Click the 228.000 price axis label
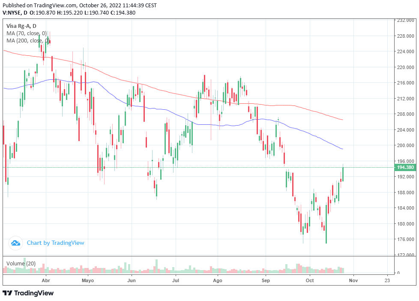This screenshot has width=419, height=301. click(x=406, y=36)
